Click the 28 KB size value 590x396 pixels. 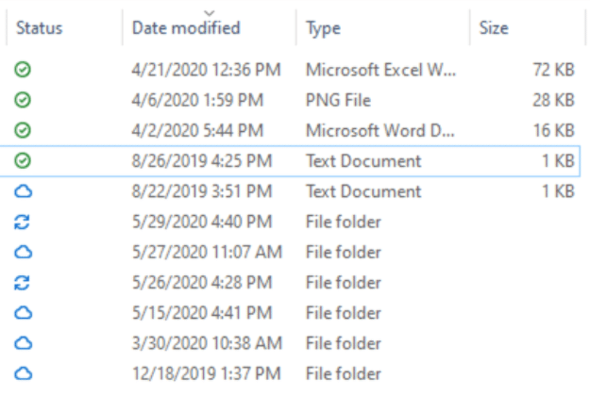click(x=553, y=100)
